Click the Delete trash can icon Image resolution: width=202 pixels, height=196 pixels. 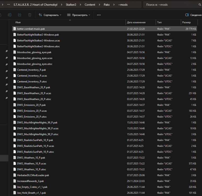(30, 15)
